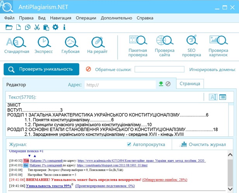Switch to the Страница tab
Image resolution: width=239 pixels, height=193 pixels.
190,83
